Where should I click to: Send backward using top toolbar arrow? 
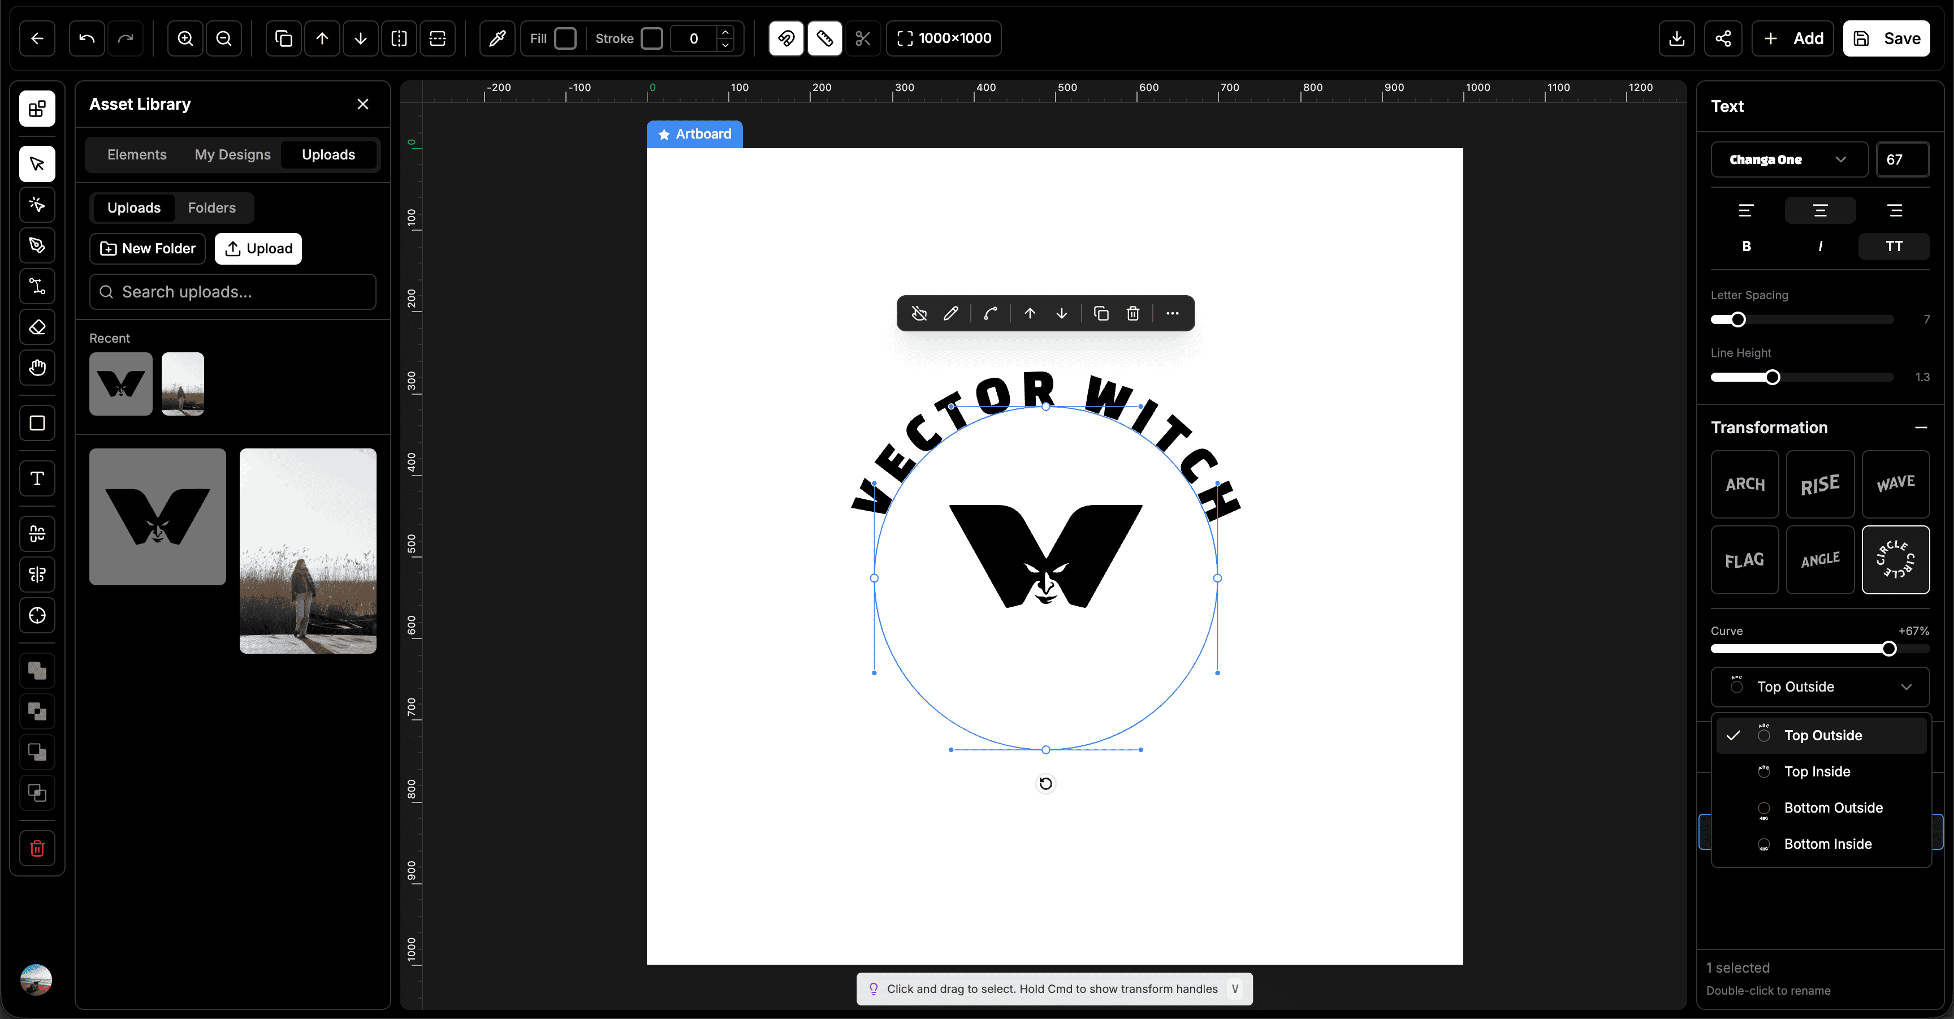click(361, 38)
